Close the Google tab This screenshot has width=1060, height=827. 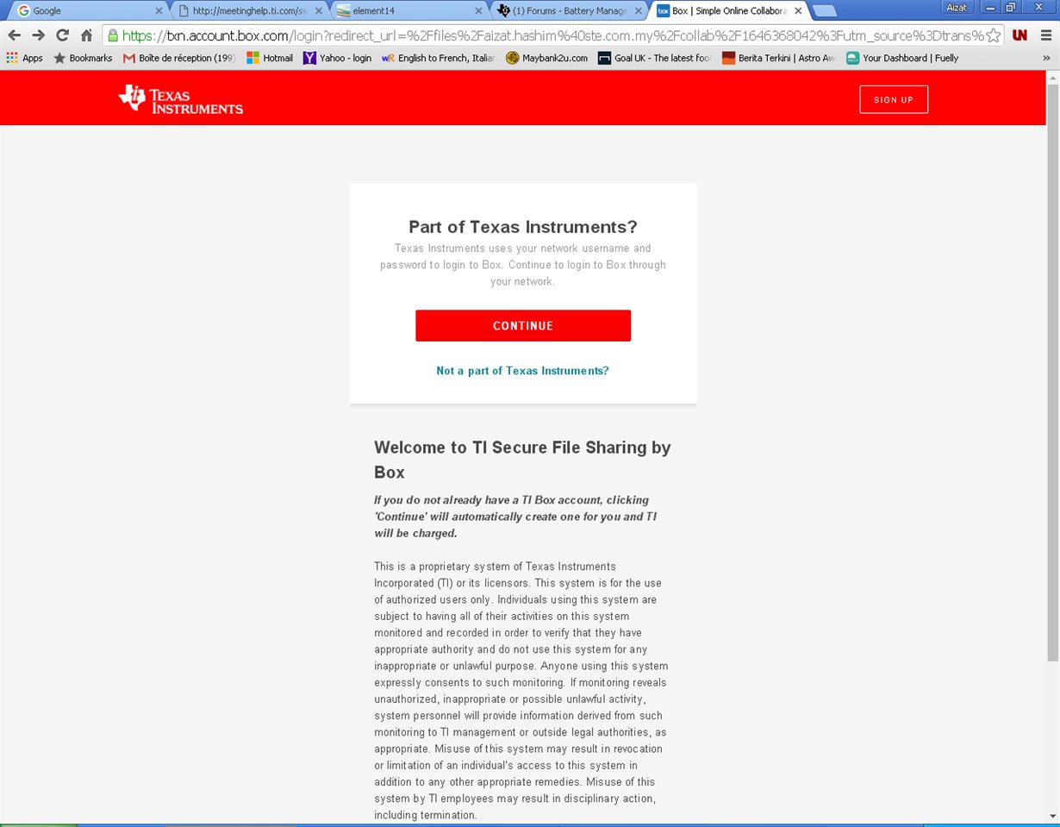[159, 11]
